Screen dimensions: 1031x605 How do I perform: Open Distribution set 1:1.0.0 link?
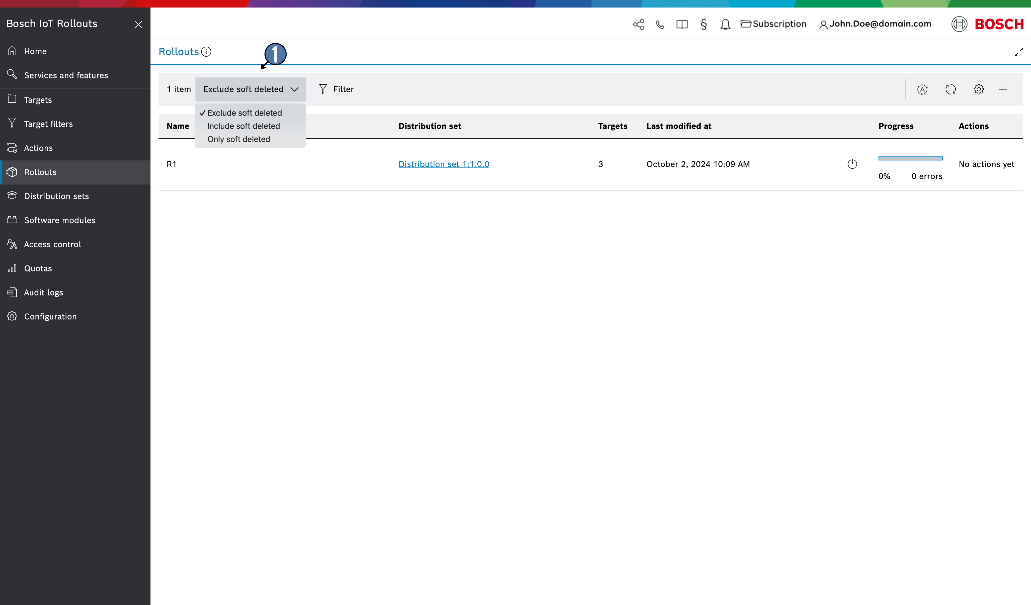[444, 164]
